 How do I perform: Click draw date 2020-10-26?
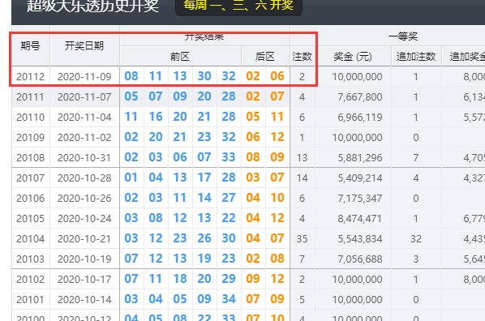click(x=84, y=199)
